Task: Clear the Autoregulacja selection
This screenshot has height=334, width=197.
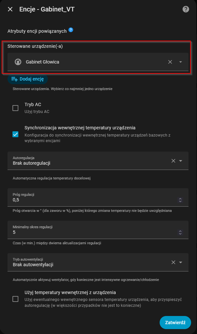Action: pos(173,161)
